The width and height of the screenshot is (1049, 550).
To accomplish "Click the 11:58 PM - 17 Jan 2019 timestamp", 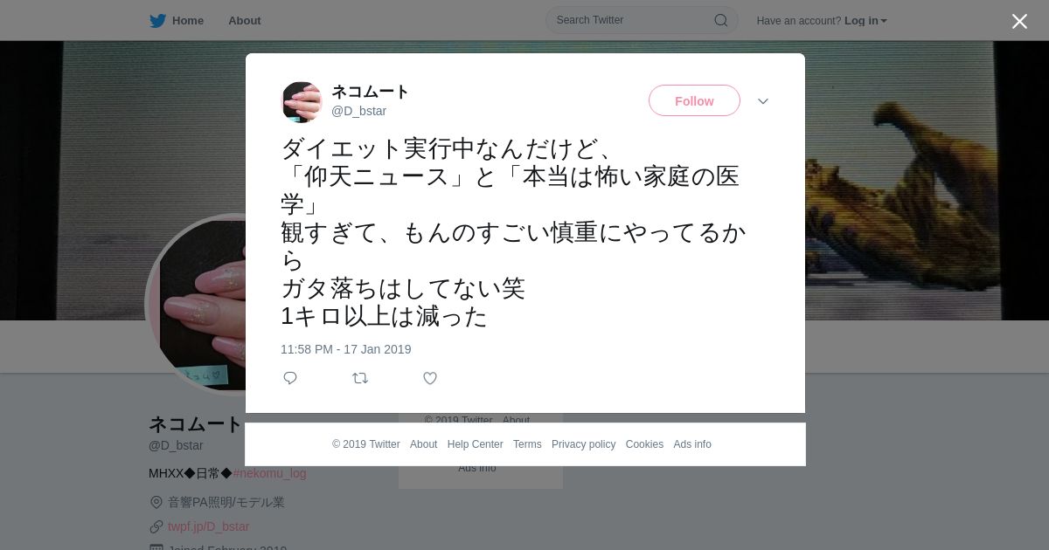I will [346, 349].
